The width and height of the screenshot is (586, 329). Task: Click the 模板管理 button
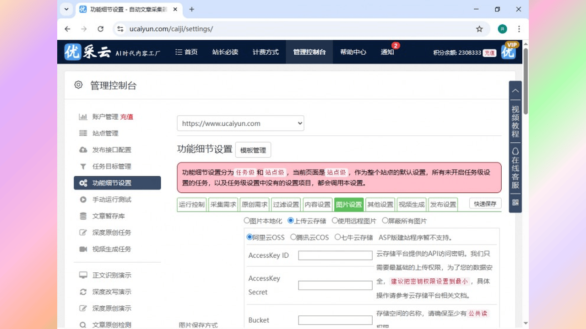tap(253, 149)
